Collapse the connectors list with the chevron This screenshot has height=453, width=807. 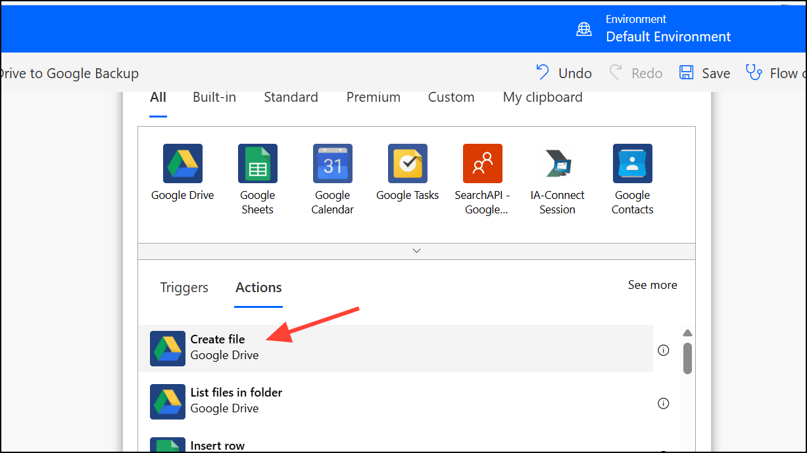416,251
